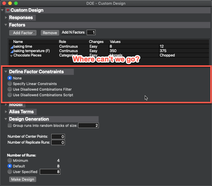Click the Define Factor Constraints heading

(36, 72)
